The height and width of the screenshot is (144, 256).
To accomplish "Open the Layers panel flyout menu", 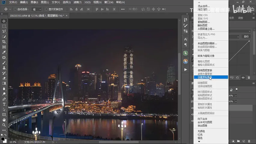I will [x=253, y=83].
